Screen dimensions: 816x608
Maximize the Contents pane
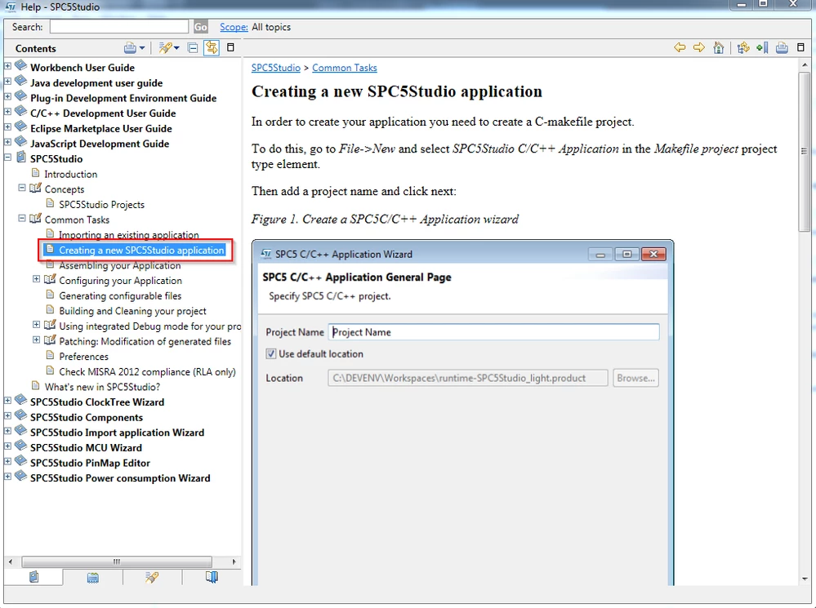[230, 47]
